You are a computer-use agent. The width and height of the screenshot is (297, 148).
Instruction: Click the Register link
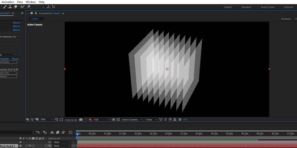[x=4, y=59]
